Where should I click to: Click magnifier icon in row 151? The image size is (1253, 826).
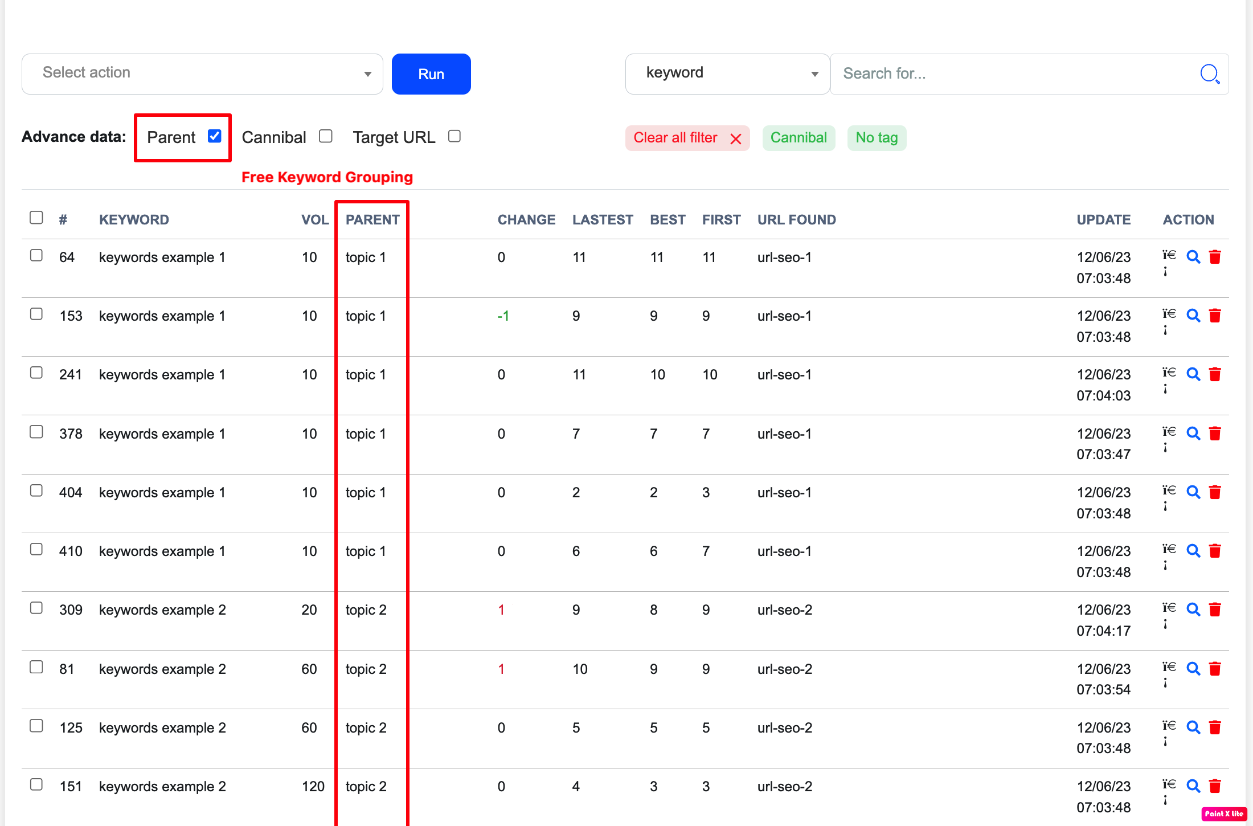tap(1193, 786)
